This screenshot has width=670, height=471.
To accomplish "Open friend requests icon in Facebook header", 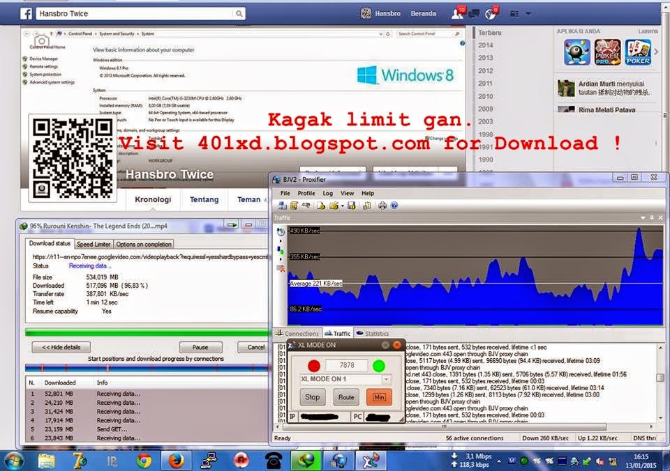I will tap(458, 14).
